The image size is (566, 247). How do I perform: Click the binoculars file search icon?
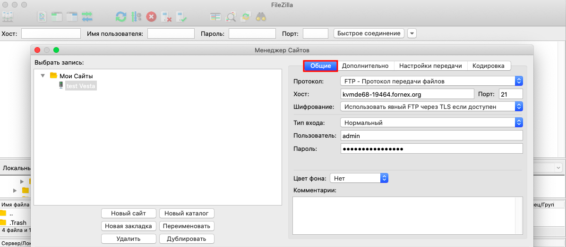point(261,16)
